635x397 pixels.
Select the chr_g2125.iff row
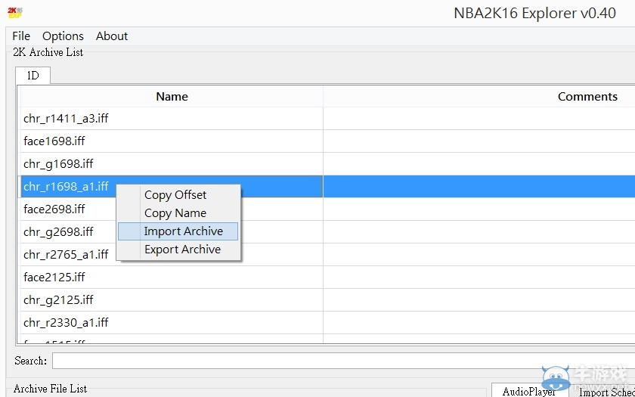[328, 299]
